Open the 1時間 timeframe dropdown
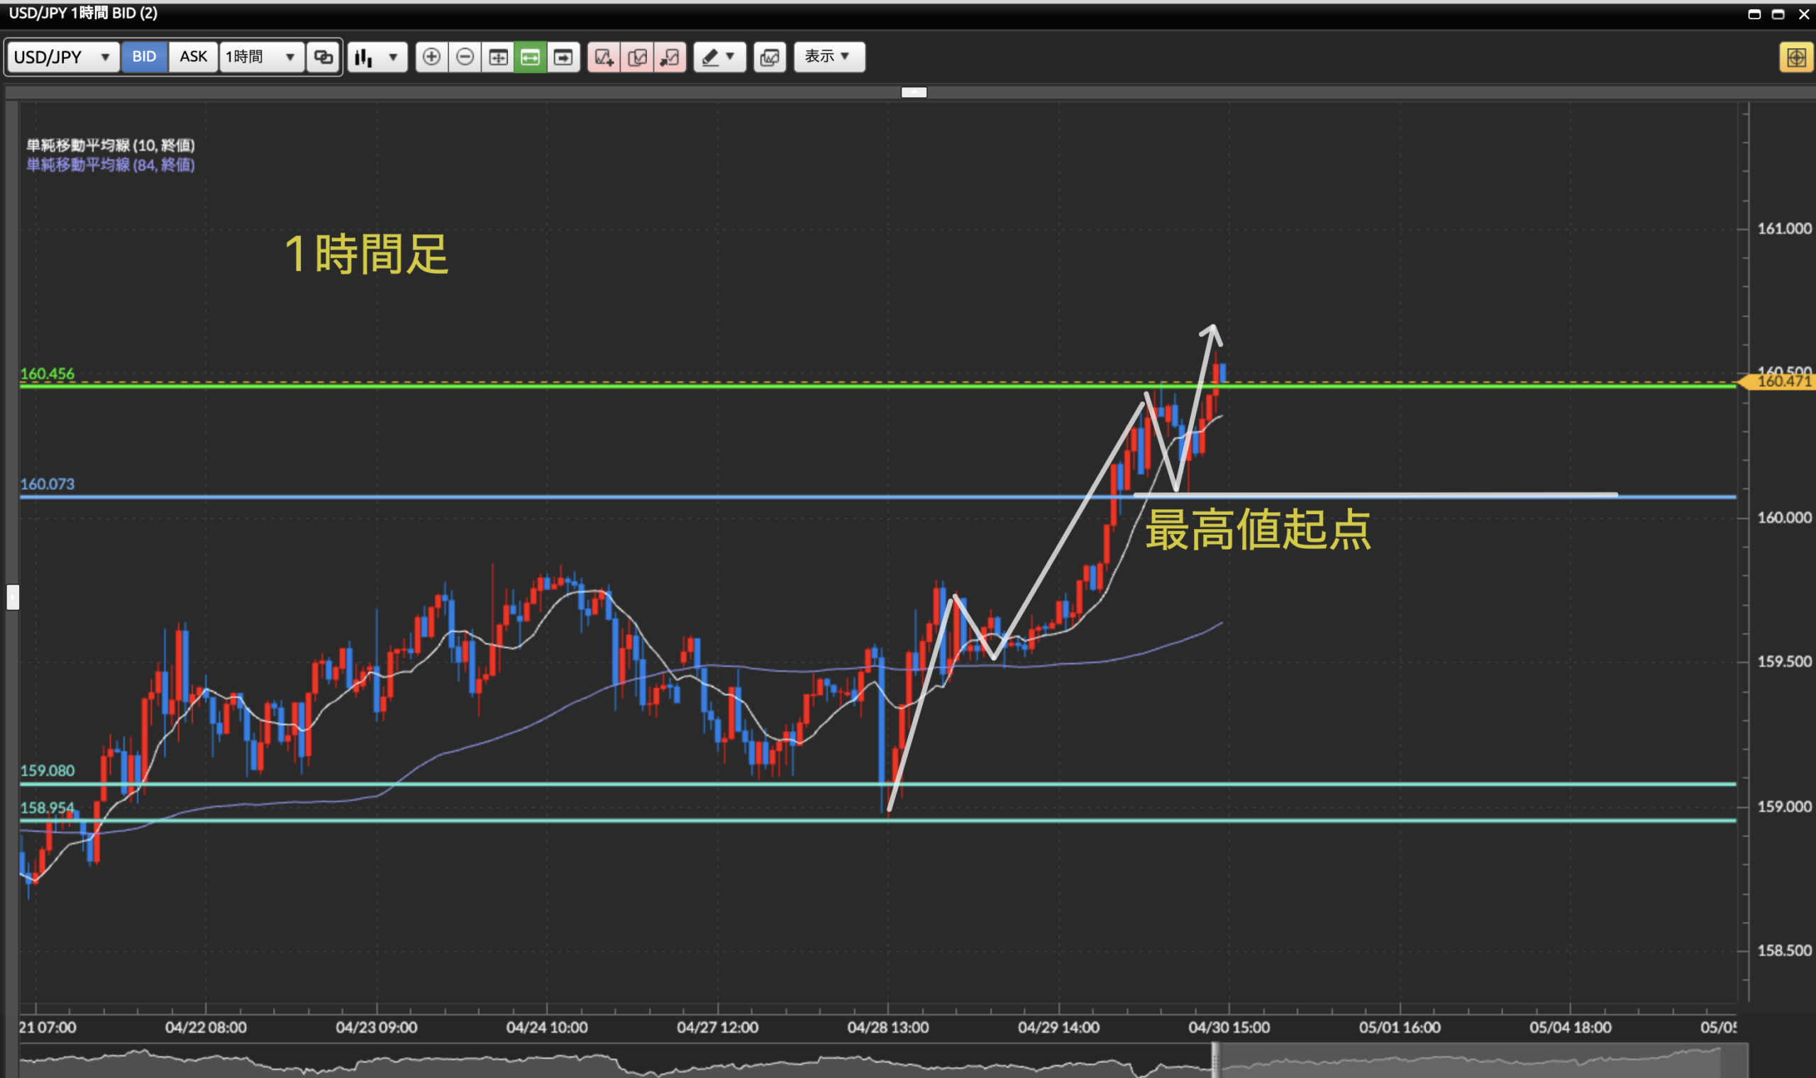The image size is (1816, 1078). click(261, 57)
